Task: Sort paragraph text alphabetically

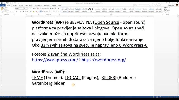Action: [56, 9]
